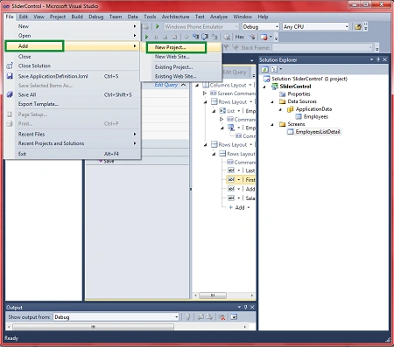Click the screen designer horizontal scrollbar thumb

click(213, 295)
